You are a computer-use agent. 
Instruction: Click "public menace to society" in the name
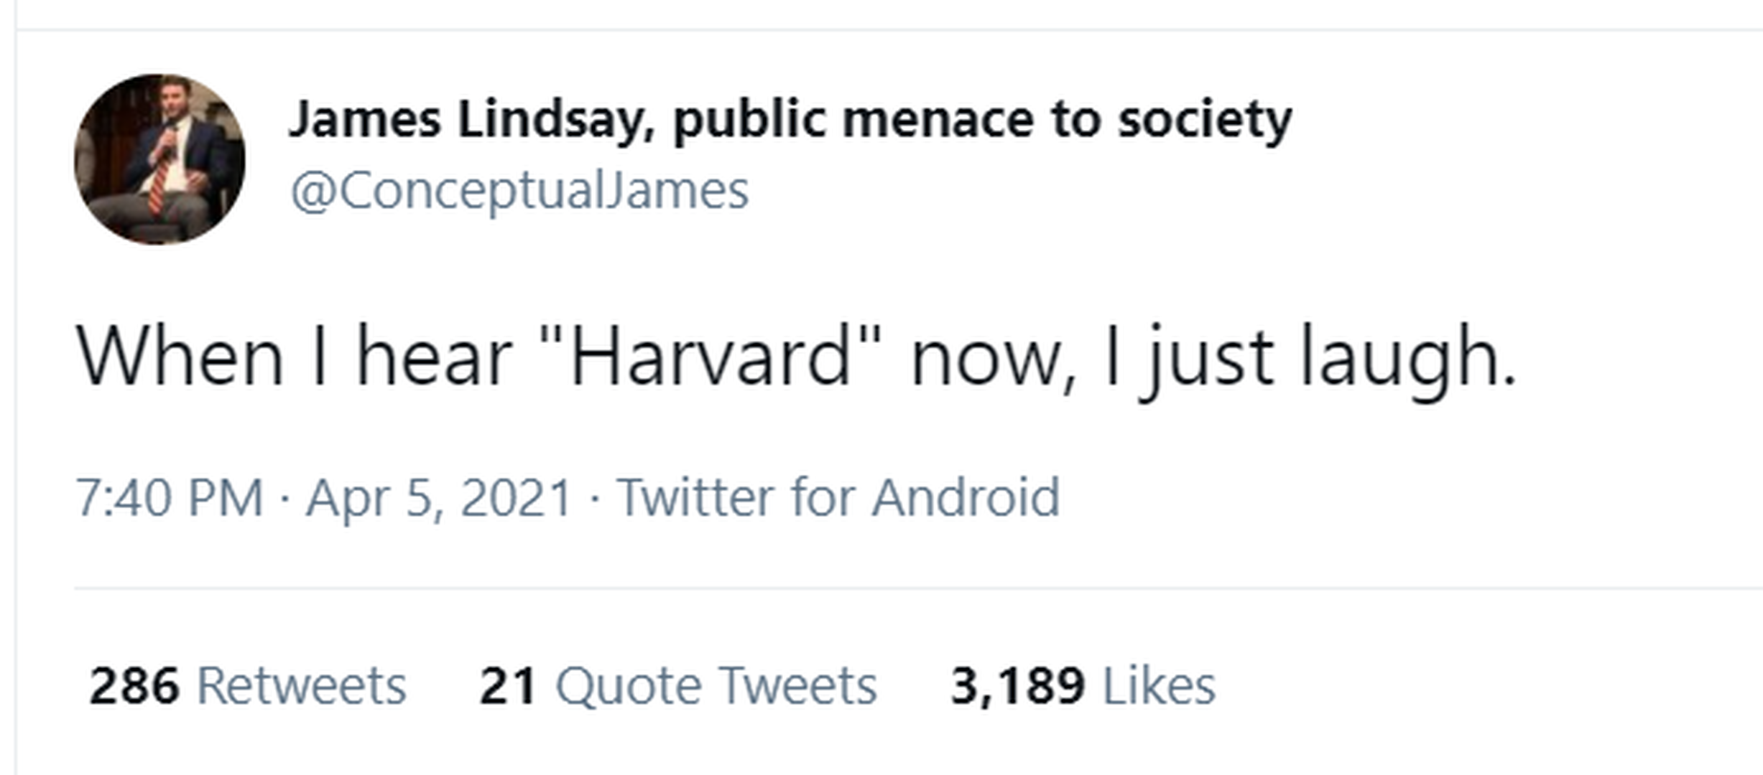click(983, 119)
